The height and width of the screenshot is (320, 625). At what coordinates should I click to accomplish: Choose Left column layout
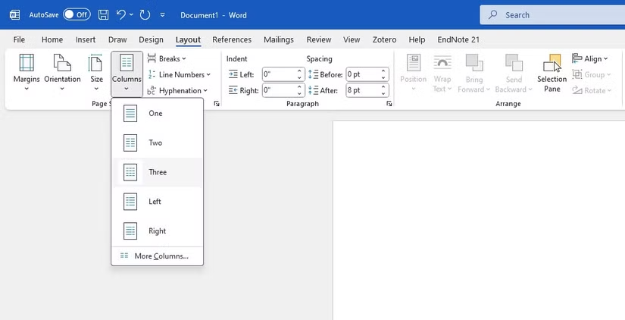coord(158,202)
